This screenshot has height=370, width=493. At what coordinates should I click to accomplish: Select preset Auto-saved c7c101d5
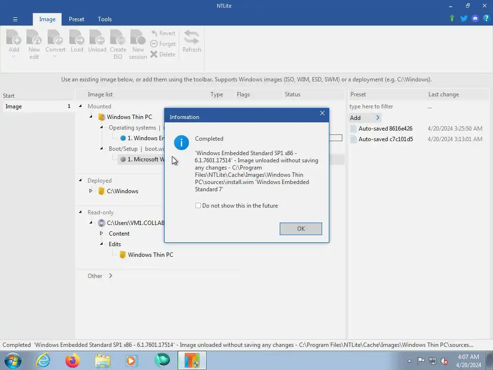[381, 139]
